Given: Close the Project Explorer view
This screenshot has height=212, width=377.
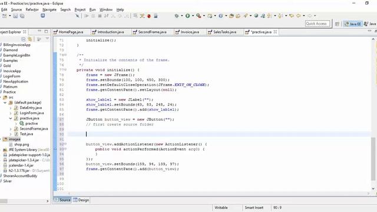Looking at the screenshot, I should 25,32.
